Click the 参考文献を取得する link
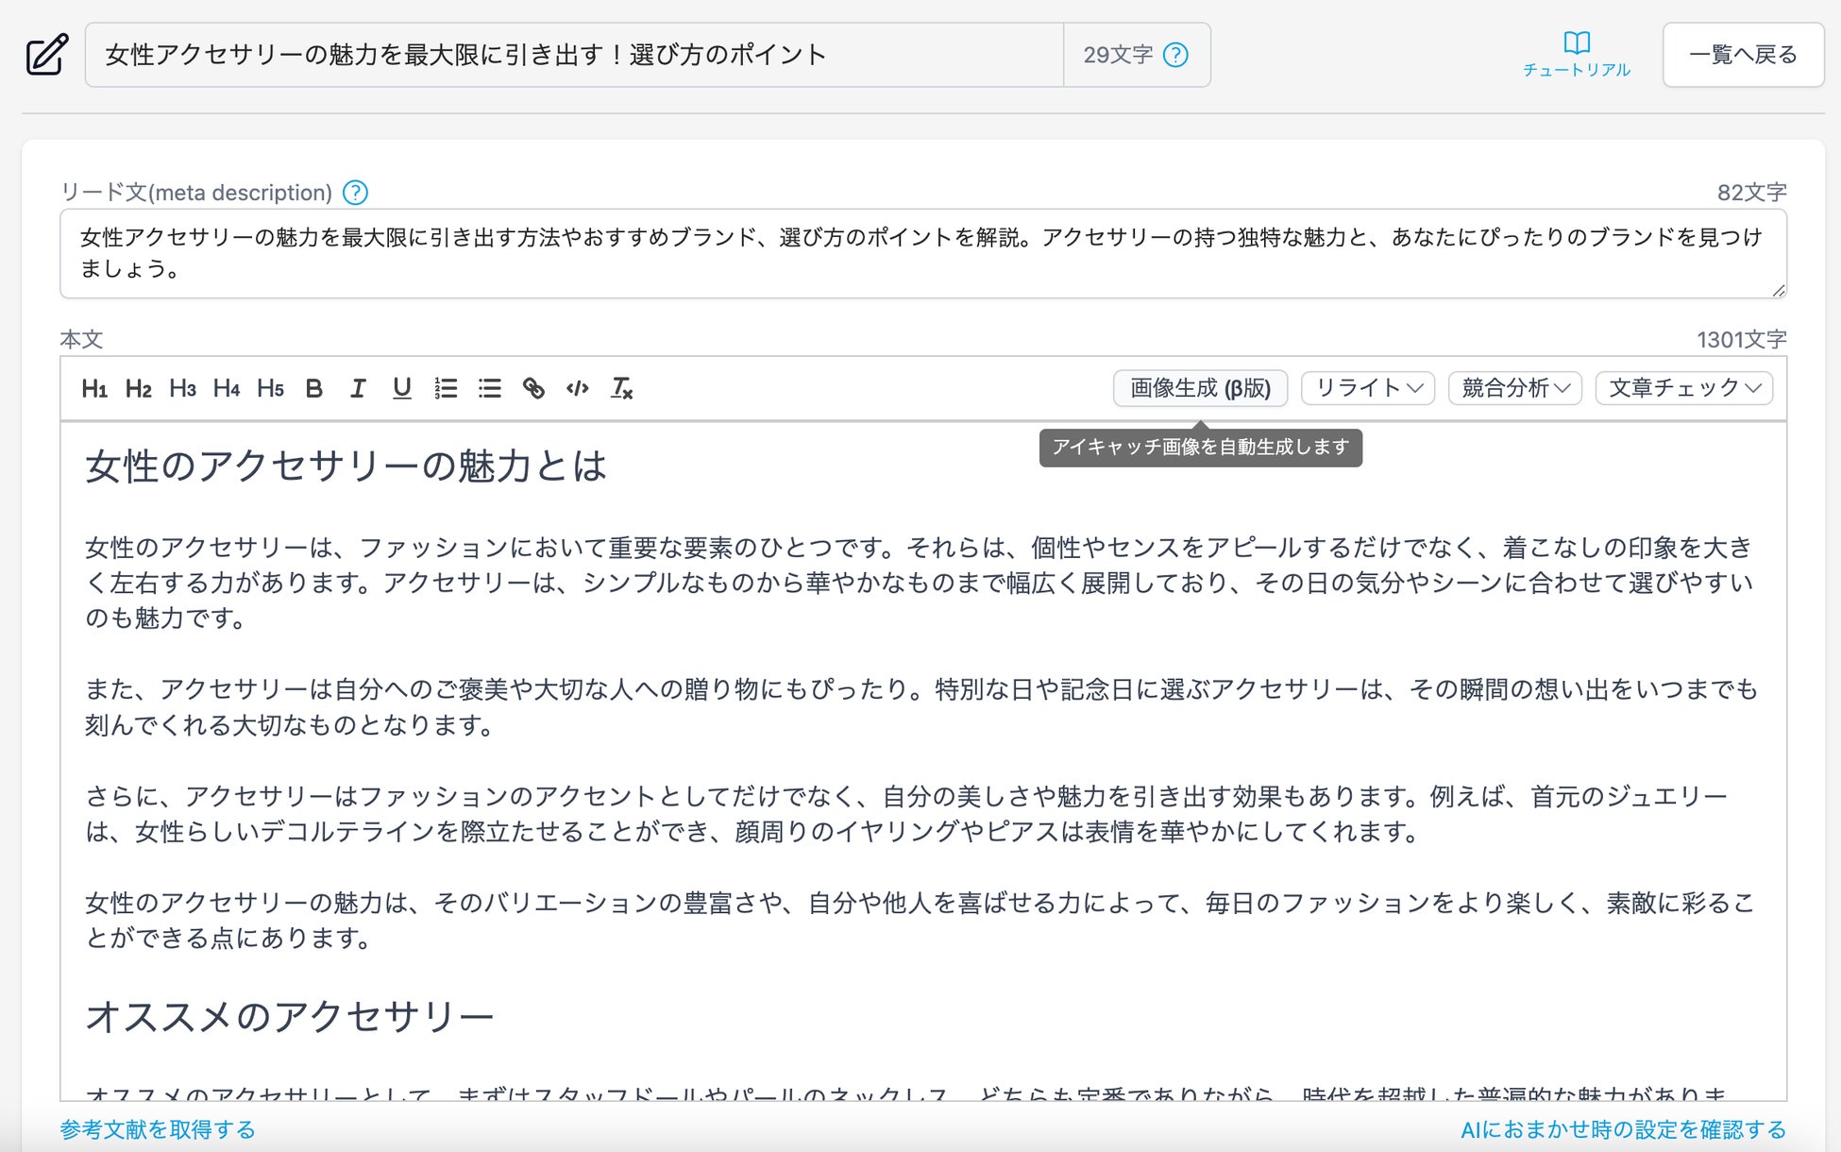This screenshot has height=1152, width=1841. coord(158,1129)
